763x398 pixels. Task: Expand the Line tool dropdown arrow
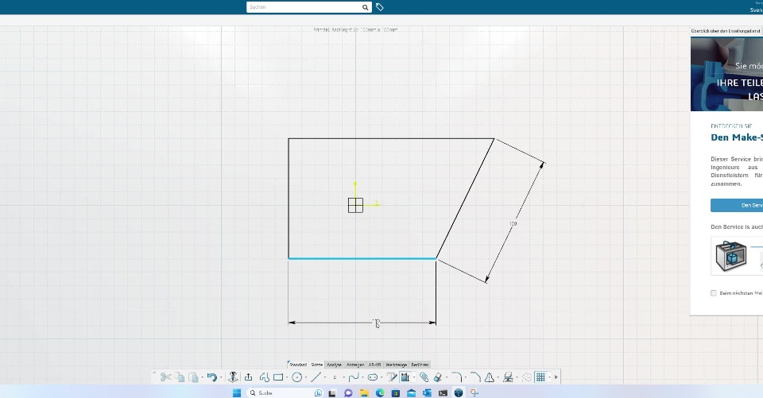click(325, 377)
